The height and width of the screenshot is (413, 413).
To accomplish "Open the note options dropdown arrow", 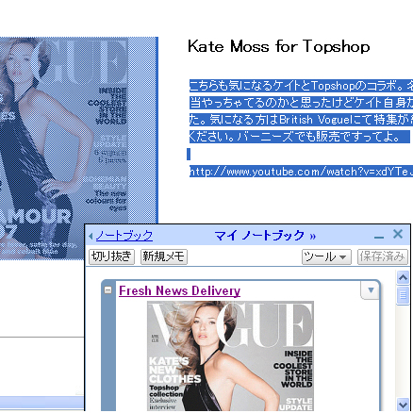I will 371,289.
